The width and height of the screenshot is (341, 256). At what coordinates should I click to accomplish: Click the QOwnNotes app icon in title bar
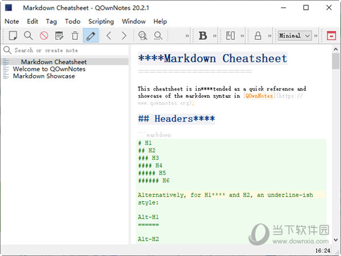[9, 7]
